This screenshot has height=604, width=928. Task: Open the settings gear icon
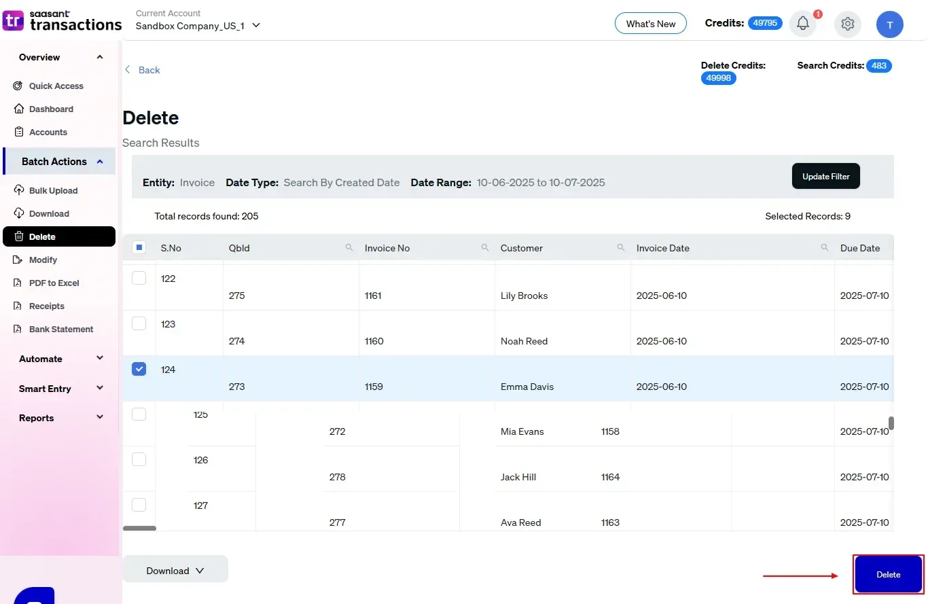[x=847, y=24]
